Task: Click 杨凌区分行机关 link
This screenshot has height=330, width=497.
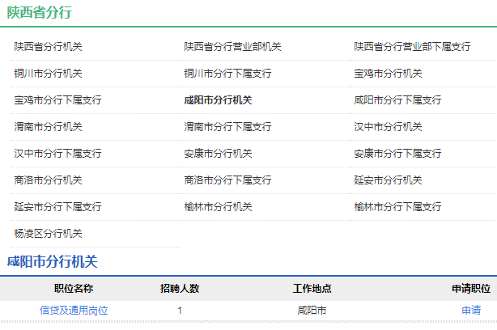Action: click(48, 234)
